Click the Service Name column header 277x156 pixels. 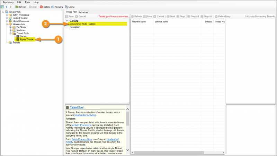[x=161, y=22]
